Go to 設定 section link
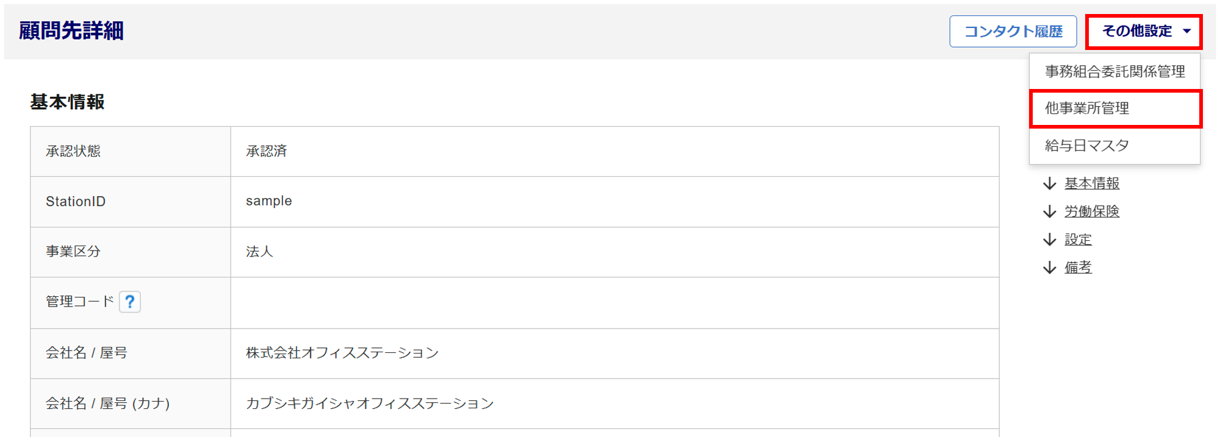Screen dimensions: 1220x437 pos(1078,240)
